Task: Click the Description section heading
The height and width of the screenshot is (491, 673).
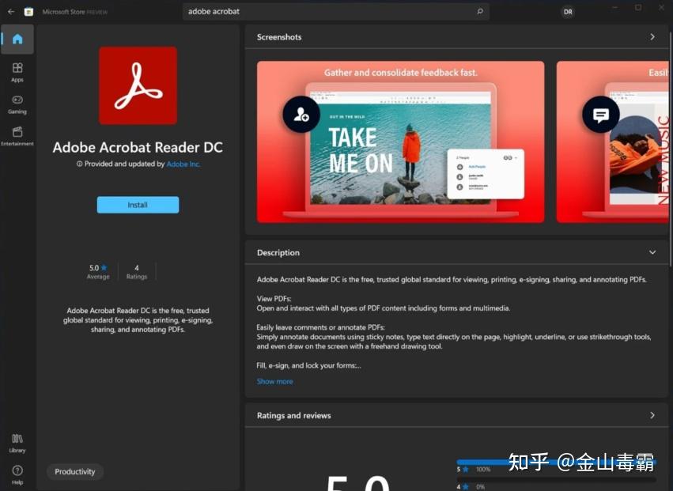Action: pos(278,252)
